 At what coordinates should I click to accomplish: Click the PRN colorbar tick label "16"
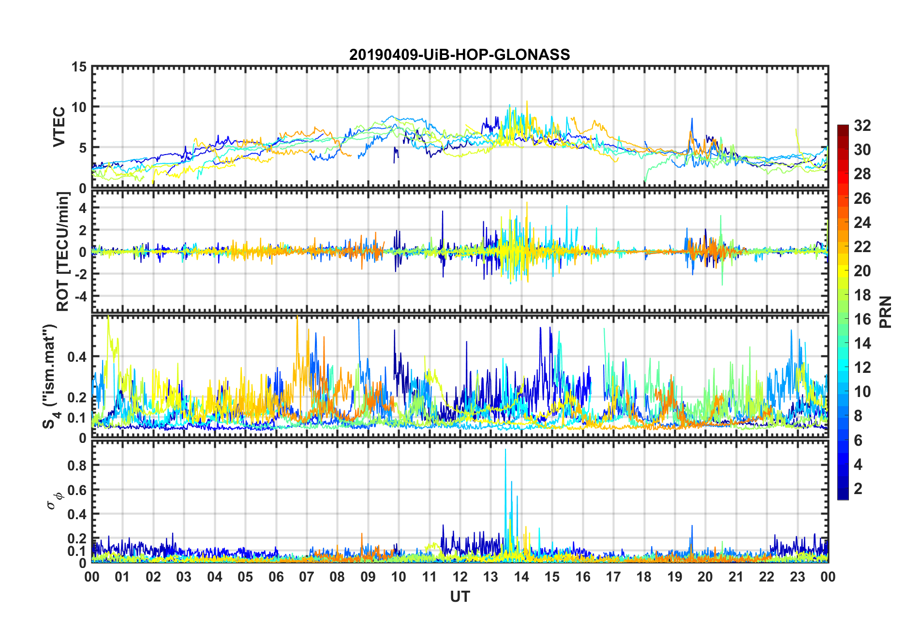pyautogui.click(x=862, y=319)
